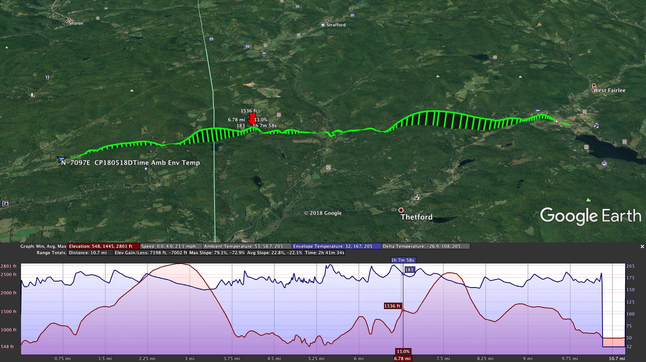Click the red arrow marker on the track
646x362 pixels.
tap(252, 118)
